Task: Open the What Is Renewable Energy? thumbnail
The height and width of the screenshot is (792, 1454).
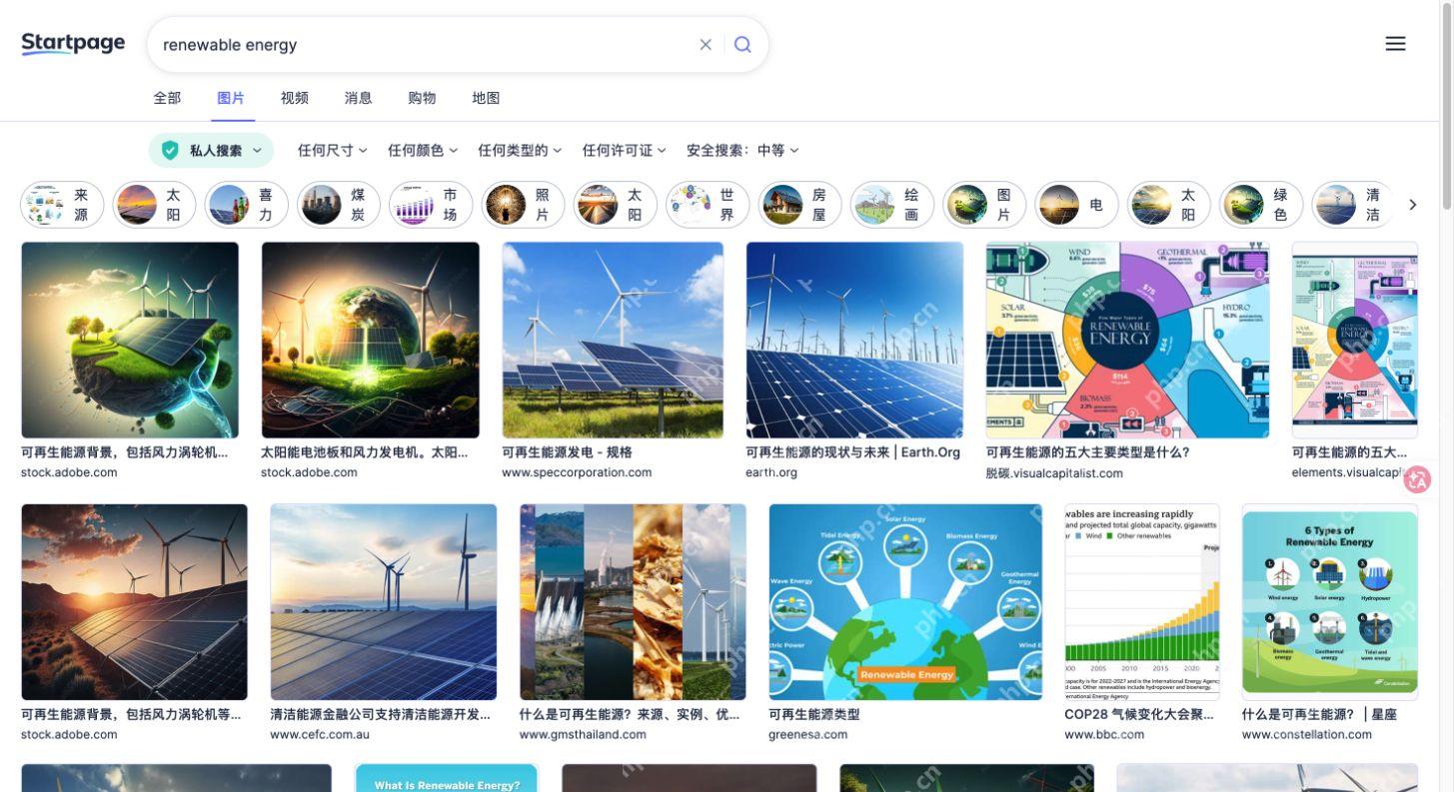Action: [x=447, y=778]
